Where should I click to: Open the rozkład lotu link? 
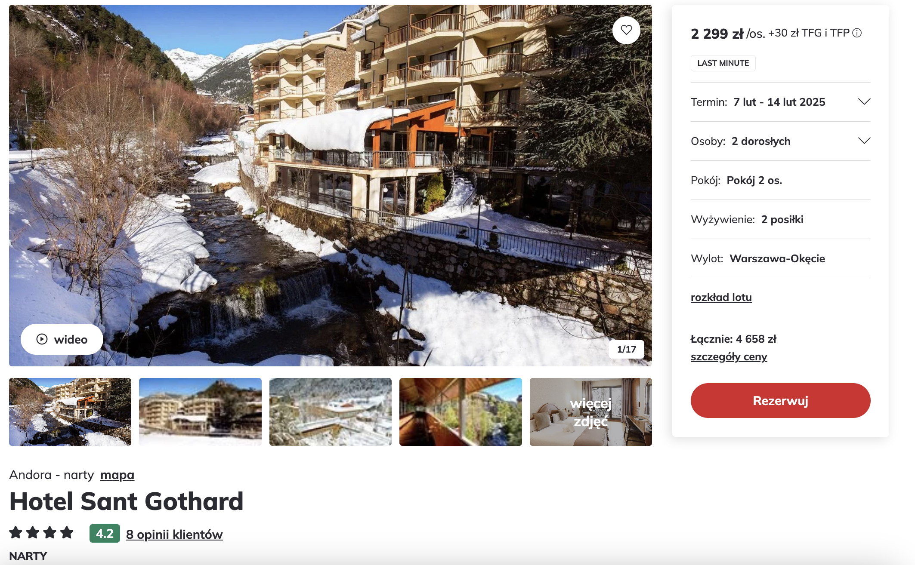tap(721, 297)
